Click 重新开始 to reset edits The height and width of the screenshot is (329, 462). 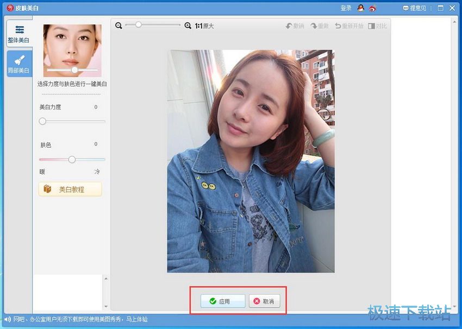[x=349, y=26]
